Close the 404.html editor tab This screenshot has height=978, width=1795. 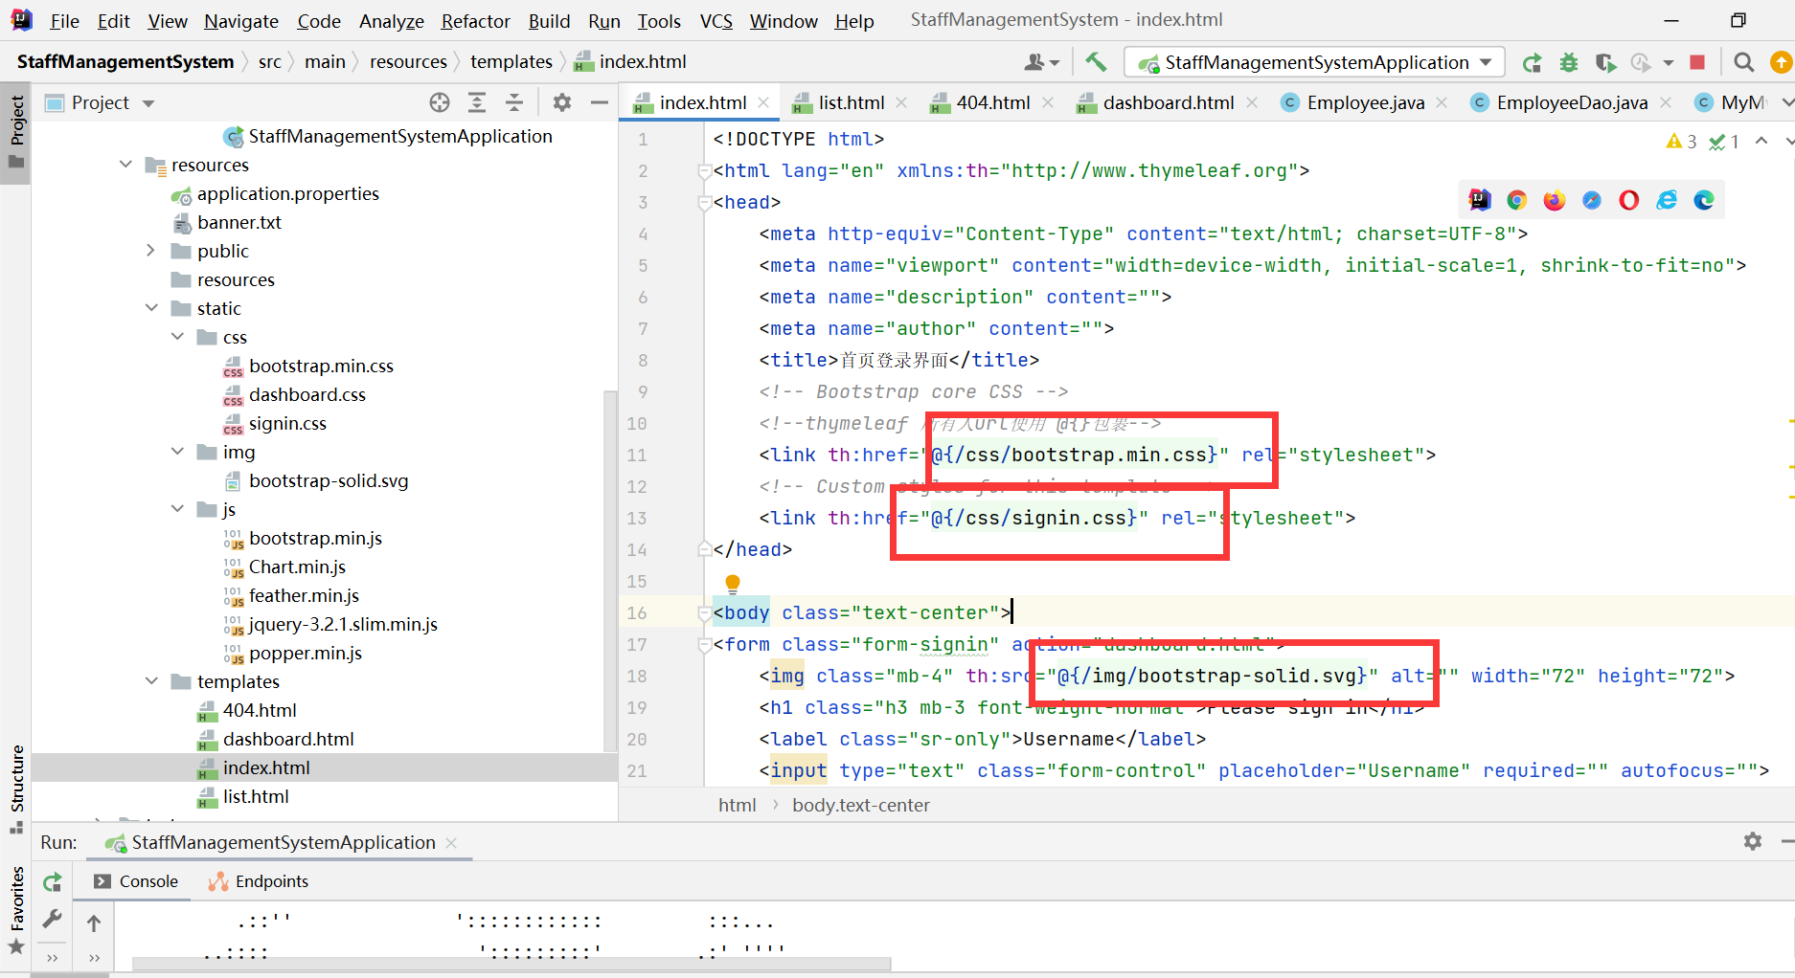1048,102
